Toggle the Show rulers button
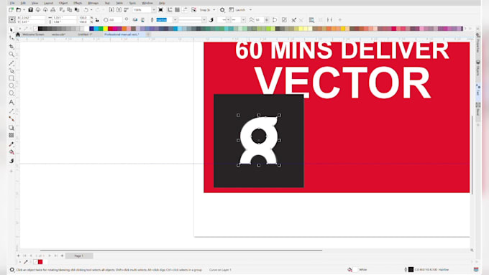 tap(170, 10)
